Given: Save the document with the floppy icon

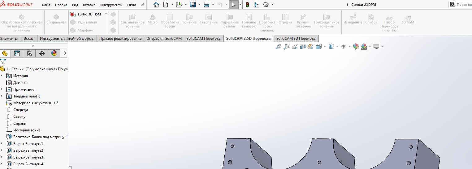Looking at the screenshot, I should (193, 5).
